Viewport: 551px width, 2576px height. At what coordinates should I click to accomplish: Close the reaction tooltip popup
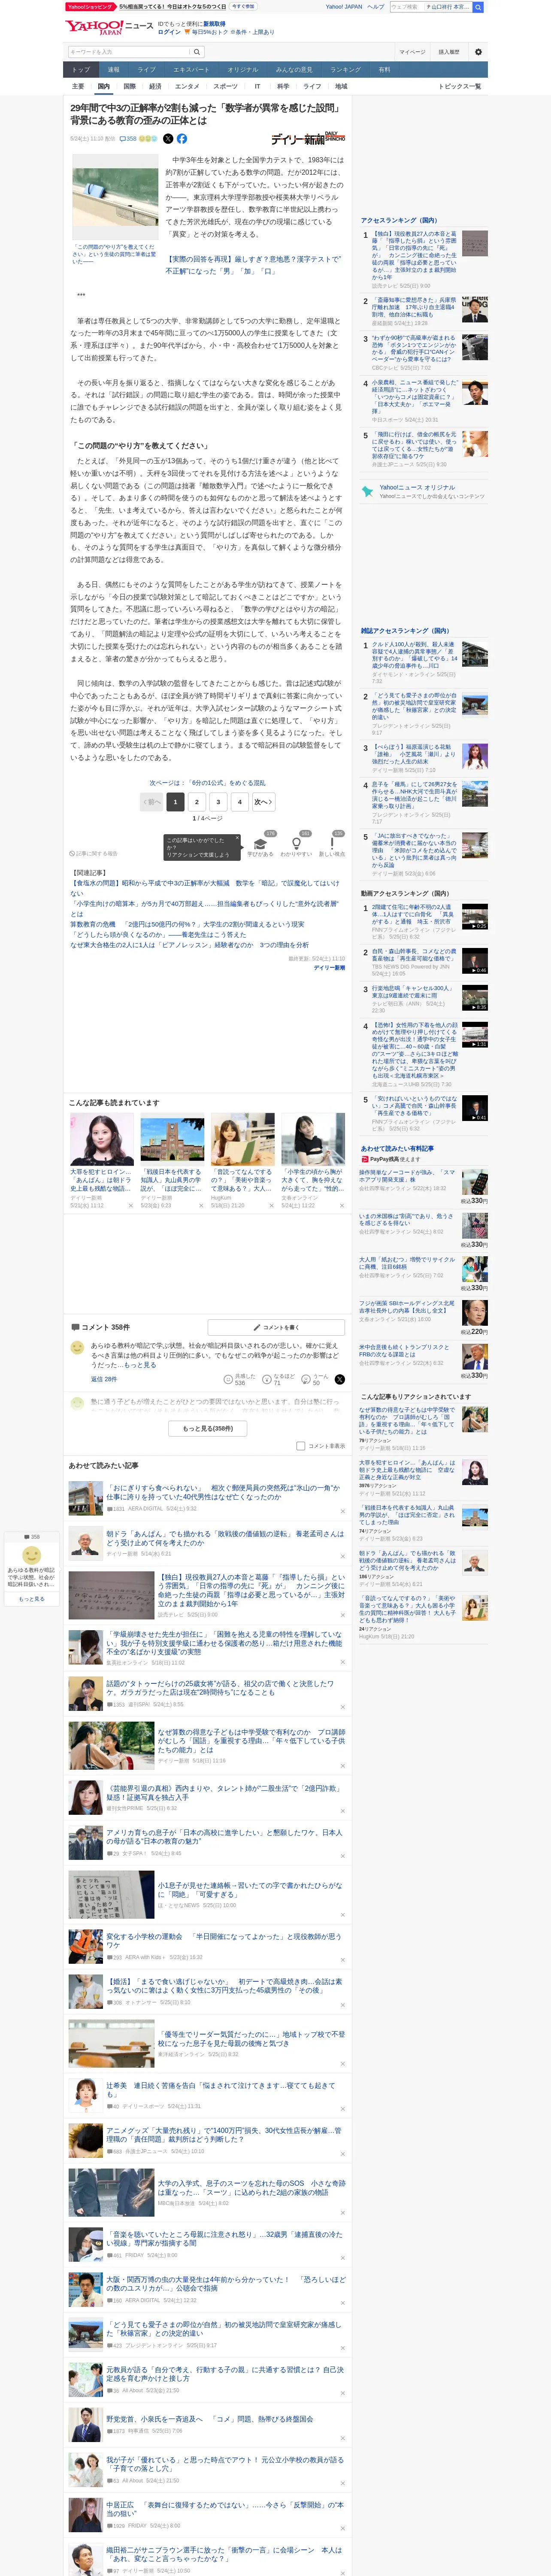pos(237,838)
